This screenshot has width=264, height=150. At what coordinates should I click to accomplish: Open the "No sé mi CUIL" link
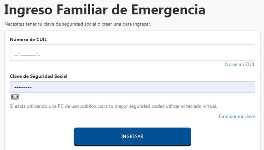(x=240, y=64)
